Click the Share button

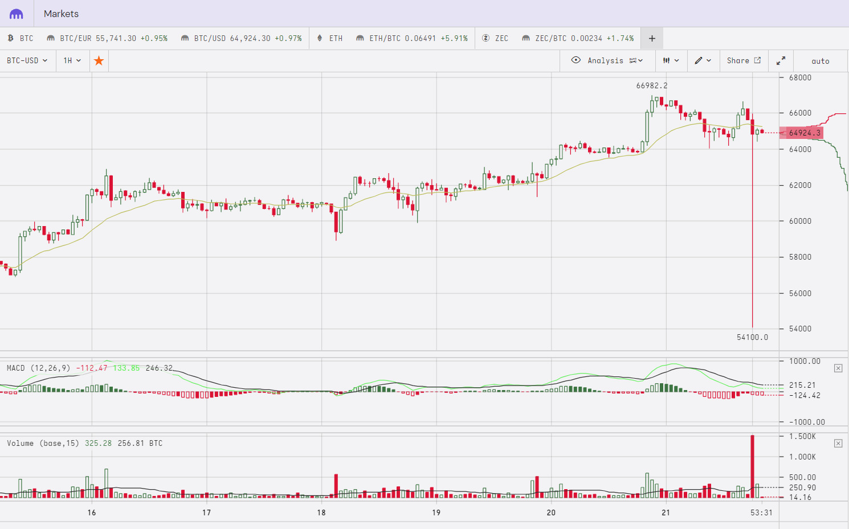744,60
